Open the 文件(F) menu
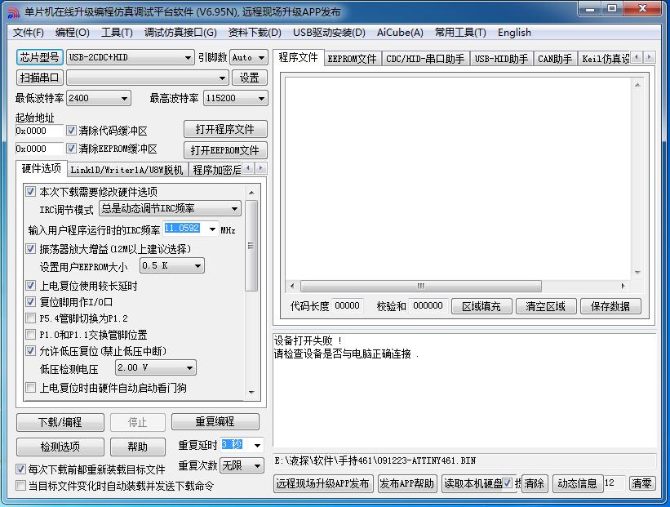 click(29, 33)
